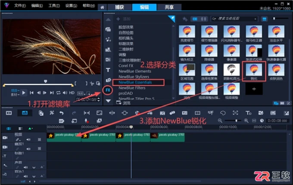Toggle repeat playback loop
This screenshot has width=293, height=185.
[58, 93]
